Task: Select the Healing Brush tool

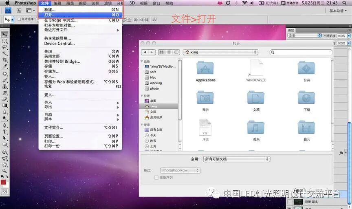Action: coord(5,74)
